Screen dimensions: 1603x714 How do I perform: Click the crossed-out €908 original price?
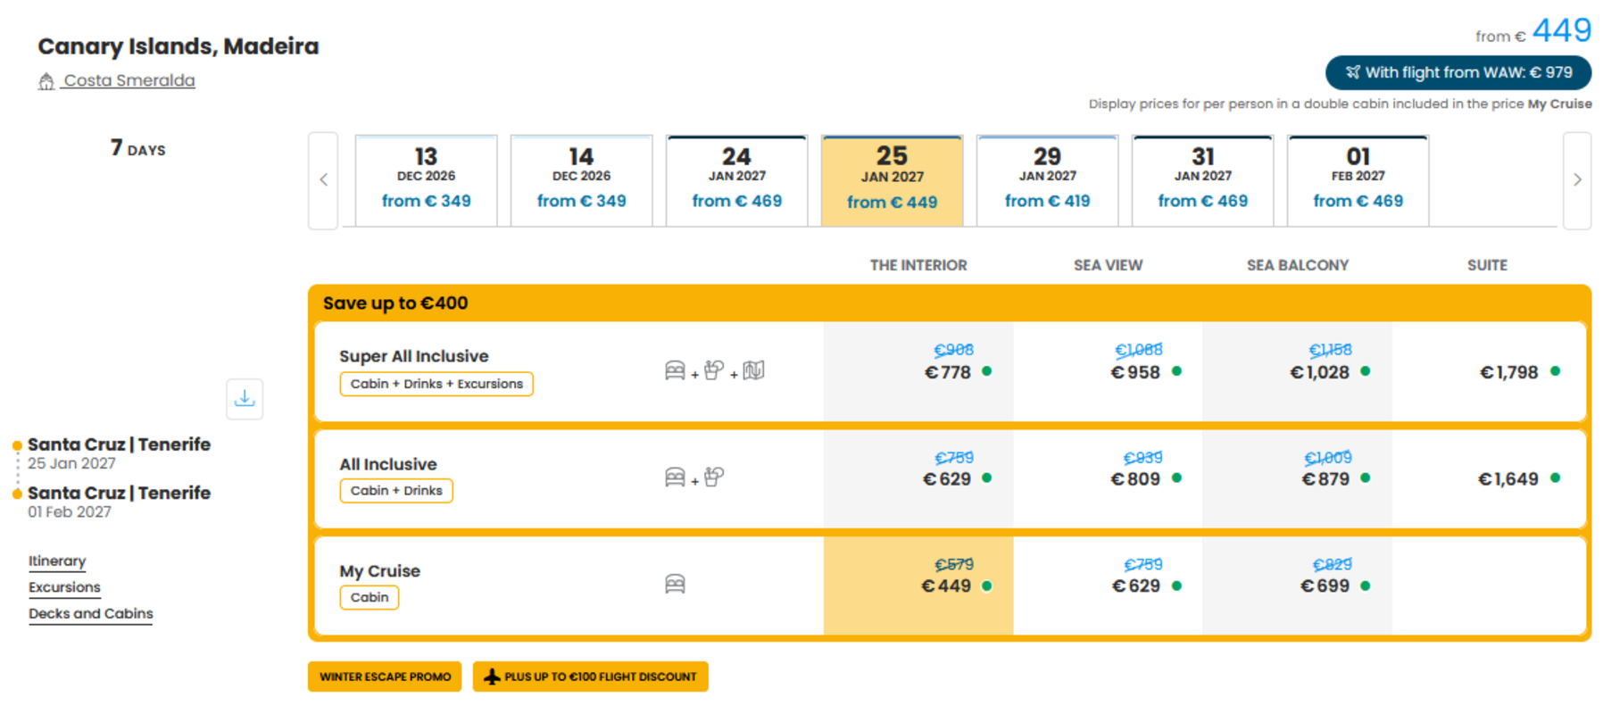pos(954,350)
